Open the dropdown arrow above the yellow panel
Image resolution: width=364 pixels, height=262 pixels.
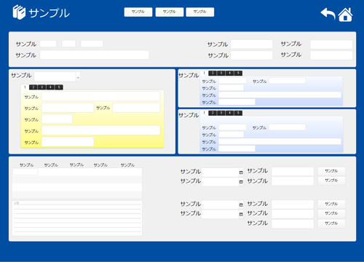[78, 76]
